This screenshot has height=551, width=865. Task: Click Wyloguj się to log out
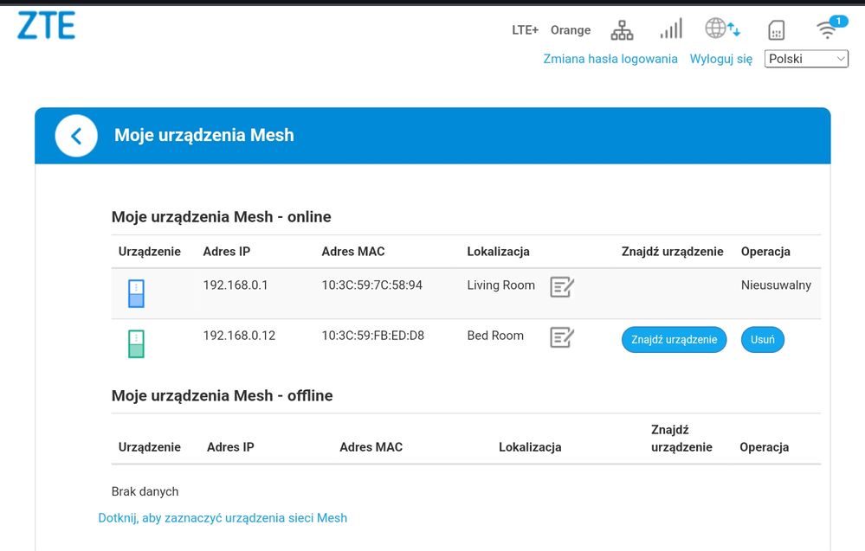point(721,59)
